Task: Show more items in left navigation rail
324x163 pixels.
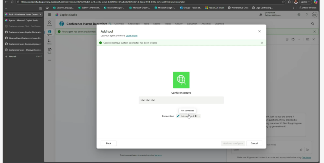Action: click(49, 60)
